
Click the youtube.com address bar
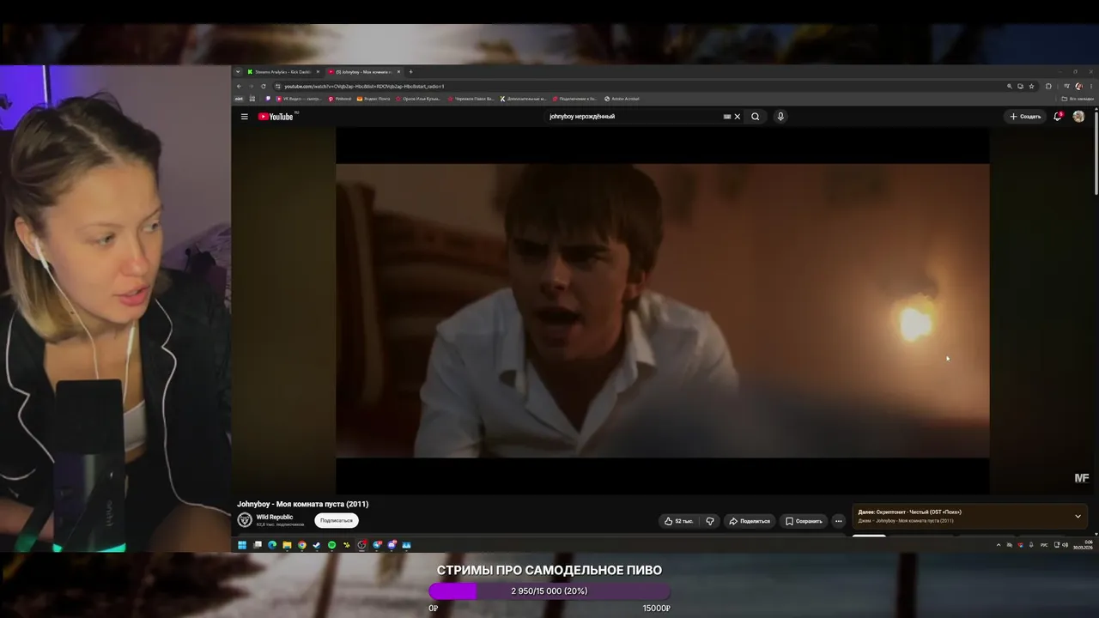point(635,87)
